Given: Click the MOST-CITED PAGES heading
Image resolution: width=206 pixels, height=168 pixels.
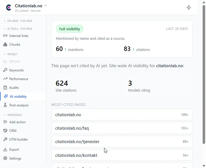Looking at the screenshot, I should click(x=68, y=104).
